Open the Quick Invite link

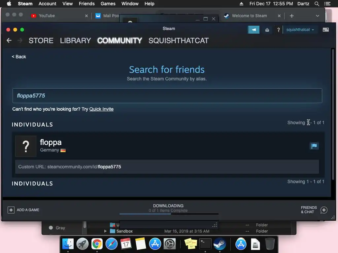(101, 109)
